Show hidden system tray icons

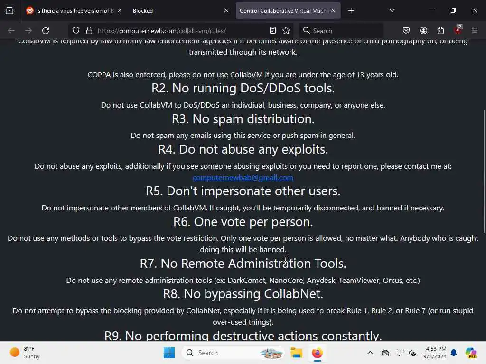(x=370, y=353)
